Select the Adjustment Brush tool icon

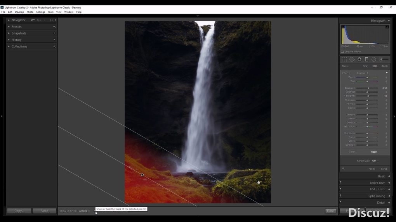click(x=384, y=59)
